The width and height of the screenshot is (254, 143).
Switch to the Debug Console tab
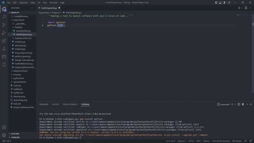pyautogui.click(x=70, y=104)
